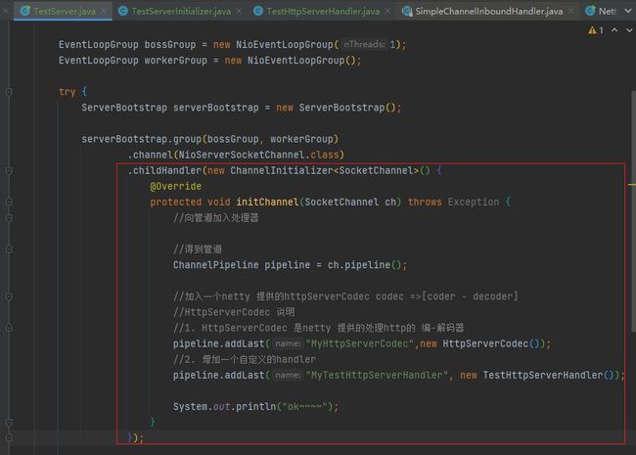Click the TestServerInitializer.java class file icon
This screenshot has width=636, height=455.
coord(123,11)
